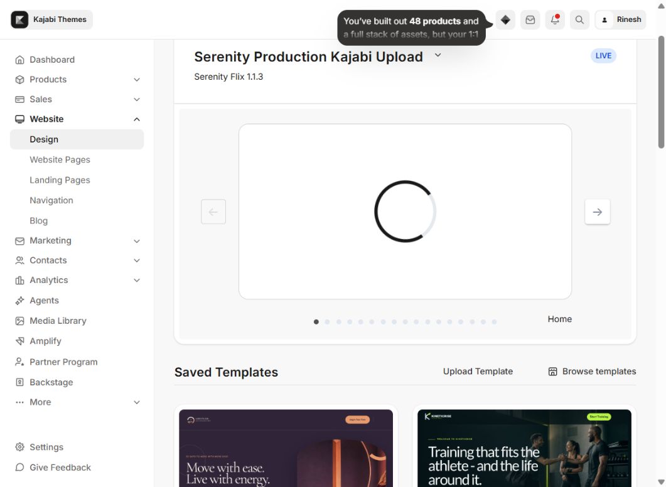Click the Home page label
The width and height of the screenshot is (666, 487).
(559, 319)
